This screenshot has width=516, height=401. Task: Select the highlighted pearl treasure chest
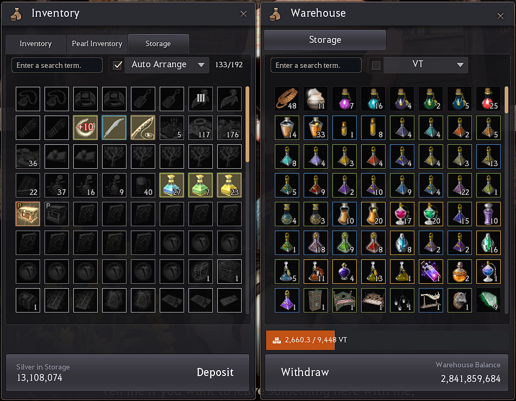[x=28, y=214]
